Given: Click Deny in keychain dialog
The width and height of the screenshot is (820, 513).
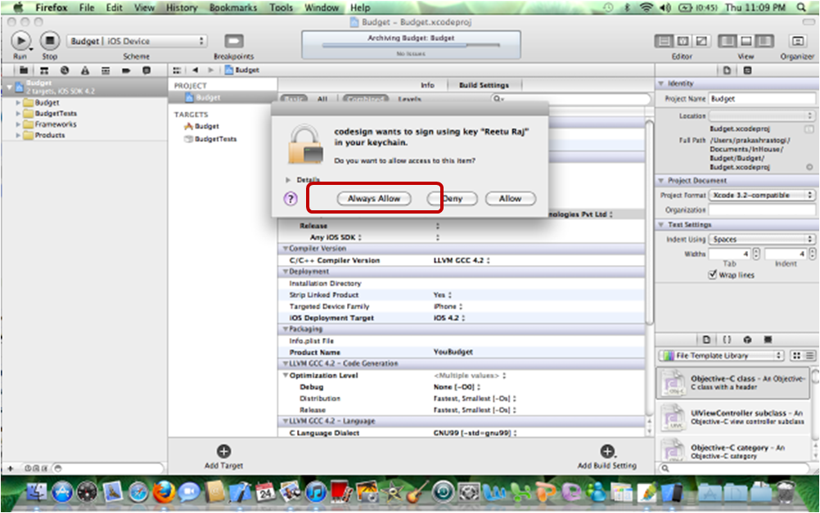Looking at the screenshot, I should point(453,199).
